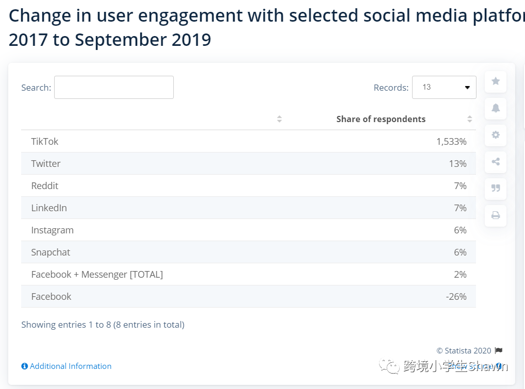Sort by the first column's sort arrows
Screen dimensions: 525x389
(279, 119)
